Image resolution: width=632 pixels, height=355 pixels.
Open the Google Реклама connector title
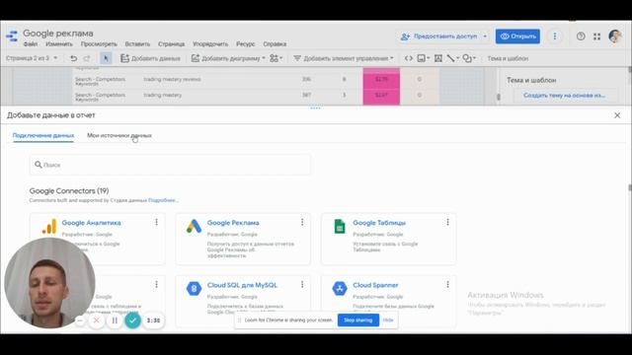(233, 223)
